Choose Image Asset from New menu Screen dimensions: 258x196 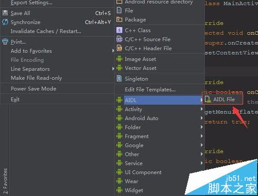(x=159, y=59)
